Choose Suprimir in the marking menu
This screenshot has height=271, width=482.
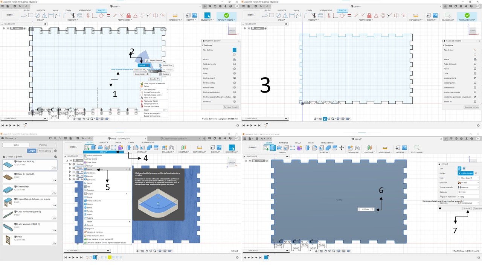[x=143, y=65]
